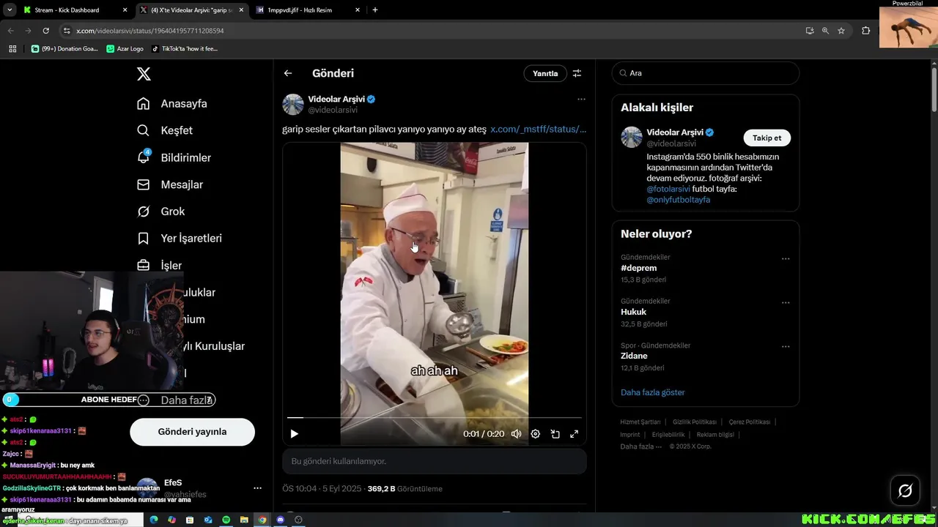
Task: Click the Yanıtla reply button
Action: click(x=545, y=73)
